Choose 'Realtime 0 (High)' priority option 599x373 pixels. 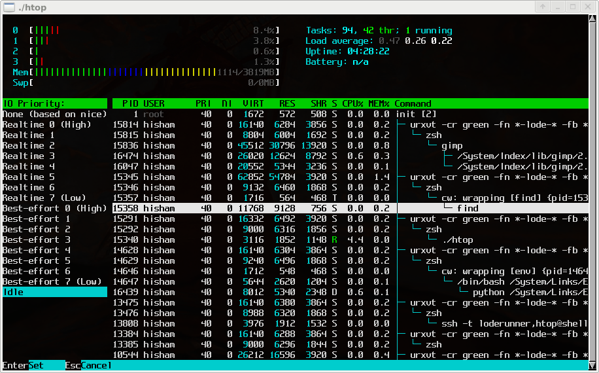click(46, 124)
